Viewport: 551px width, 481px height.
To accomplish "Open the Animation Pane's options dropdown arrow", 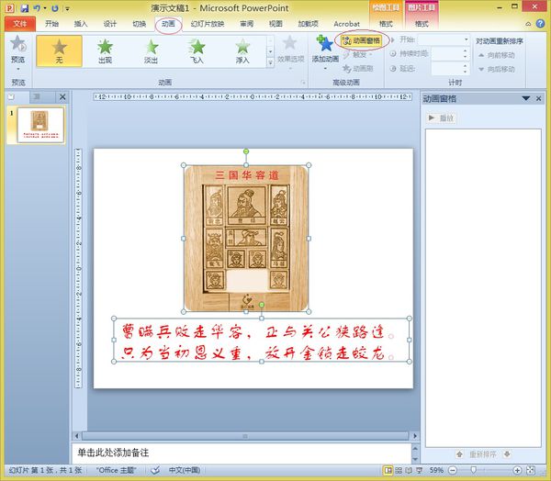I will tap(525, 98).
